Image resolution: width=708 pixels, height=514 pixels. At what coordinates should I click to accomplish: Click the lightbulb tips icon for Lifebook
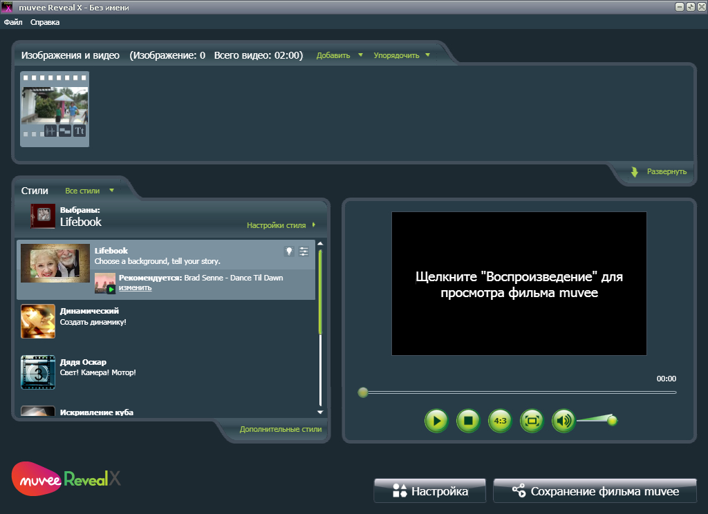pyautogui.click(x=289, y=251)
